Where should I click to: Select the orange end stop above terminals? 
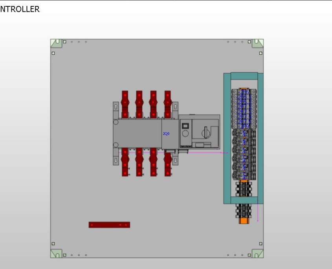click(x=244, y=88)
